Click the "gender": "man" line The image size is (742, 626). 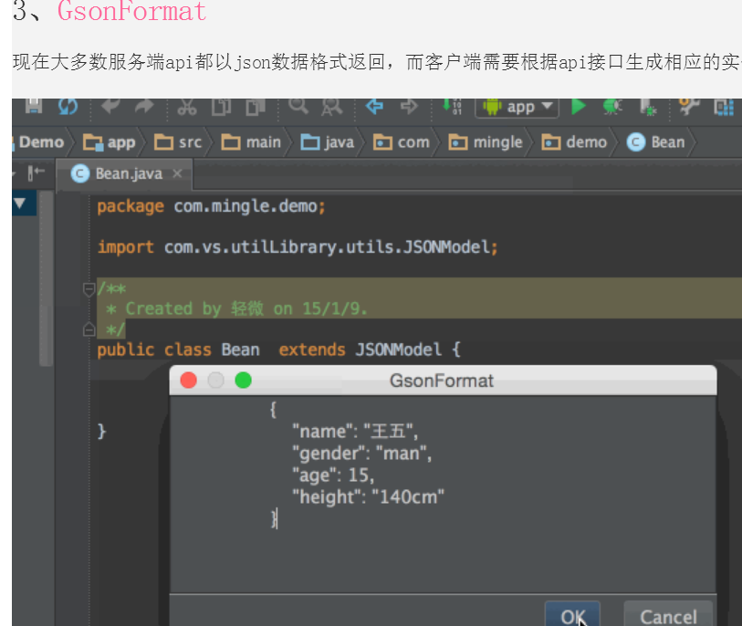pyautogui.click(x=362, y=454)
